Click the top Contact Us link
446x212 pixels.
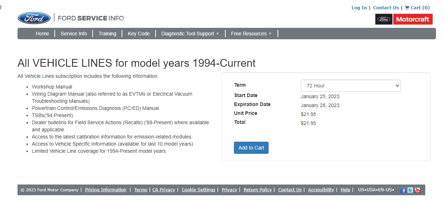(x=386, y=7)
